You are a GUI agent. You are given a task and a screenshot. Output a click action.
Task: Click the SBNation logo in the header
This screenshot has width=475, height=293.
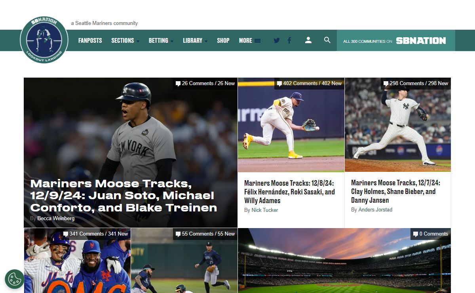point(421,41)
